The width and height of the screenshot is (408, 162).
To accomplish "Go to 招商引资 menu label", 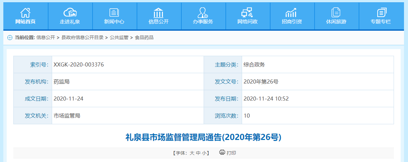I will 291,22.
